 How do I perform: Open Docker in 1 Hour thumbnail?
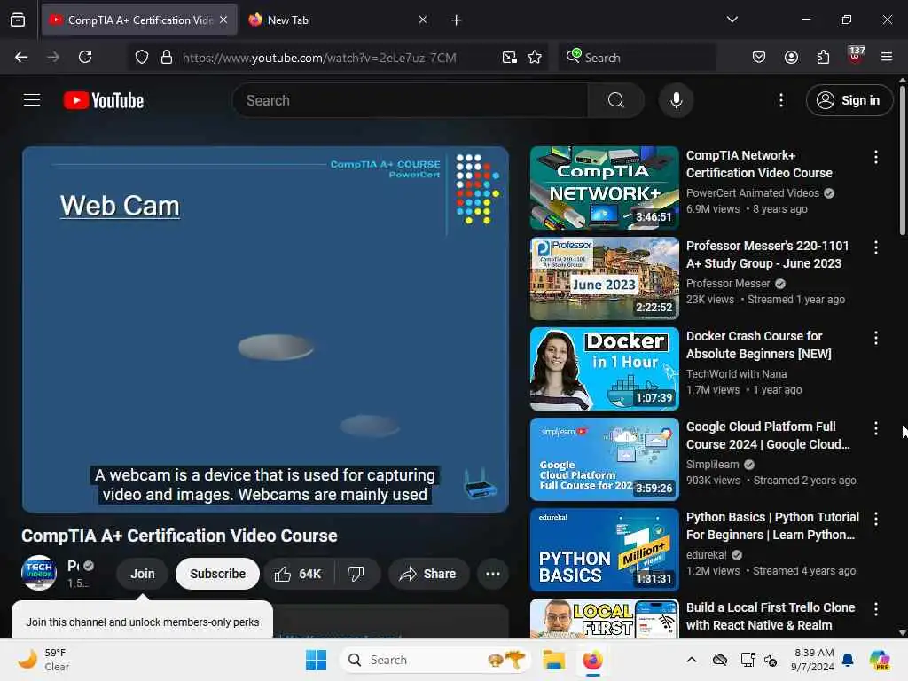[x=604, y=368]
